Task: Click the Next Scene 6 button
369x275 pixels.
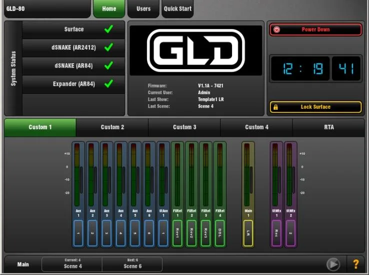Action: pos(132,264)
